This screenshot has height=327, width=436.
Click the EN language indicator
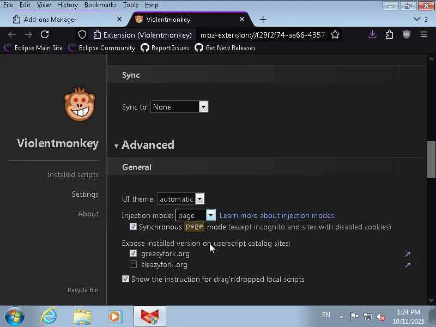(326, 315)
